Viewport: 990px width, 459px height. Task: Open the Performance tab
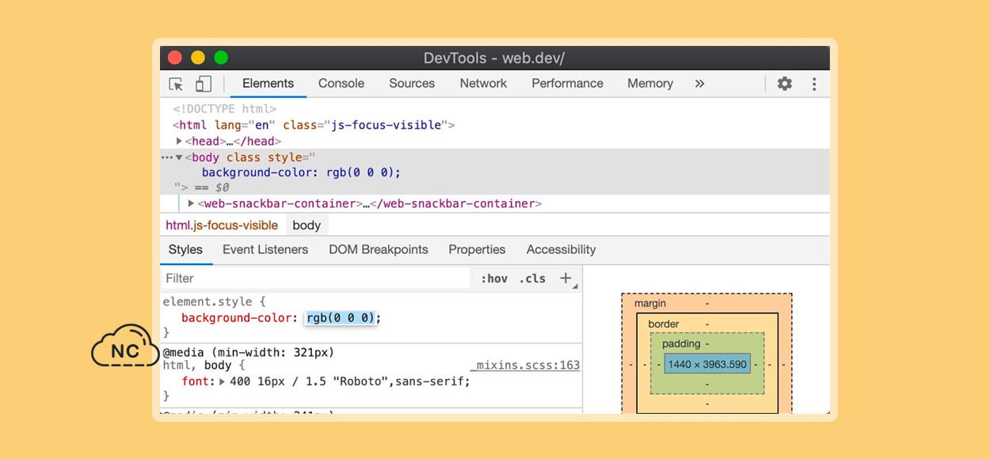point(567,84)
